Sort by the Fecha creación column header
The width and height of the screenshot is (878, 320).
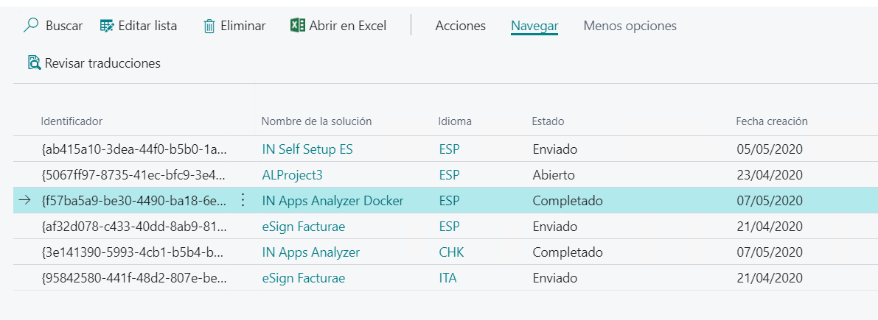(x=772, y=121)
